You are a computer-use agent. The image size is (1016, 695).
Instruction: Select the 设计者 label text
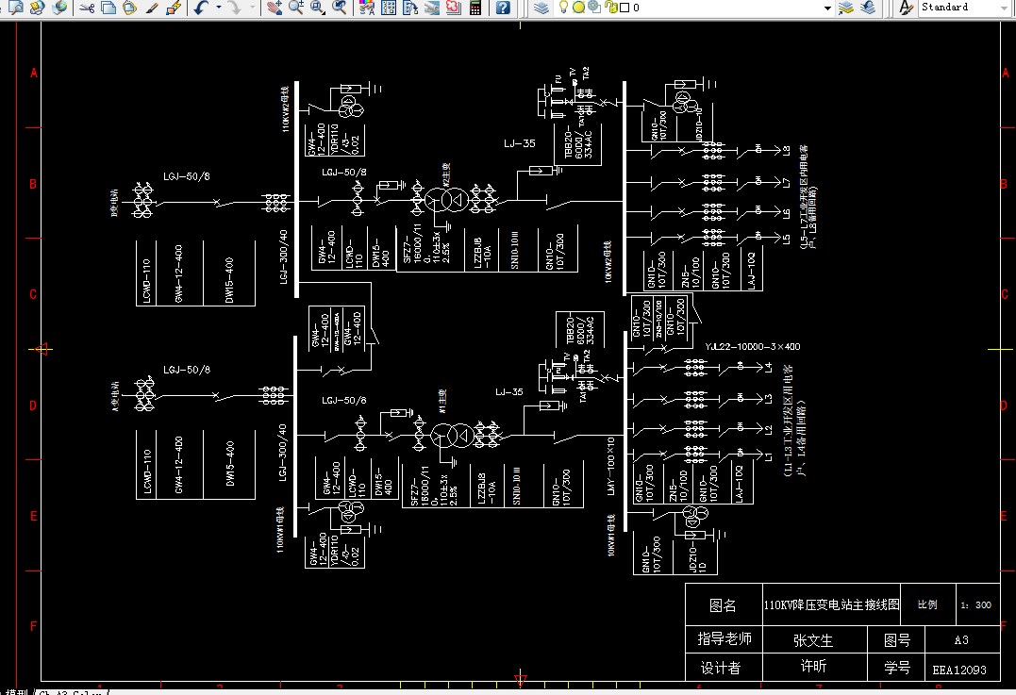[x=721, y=668]
